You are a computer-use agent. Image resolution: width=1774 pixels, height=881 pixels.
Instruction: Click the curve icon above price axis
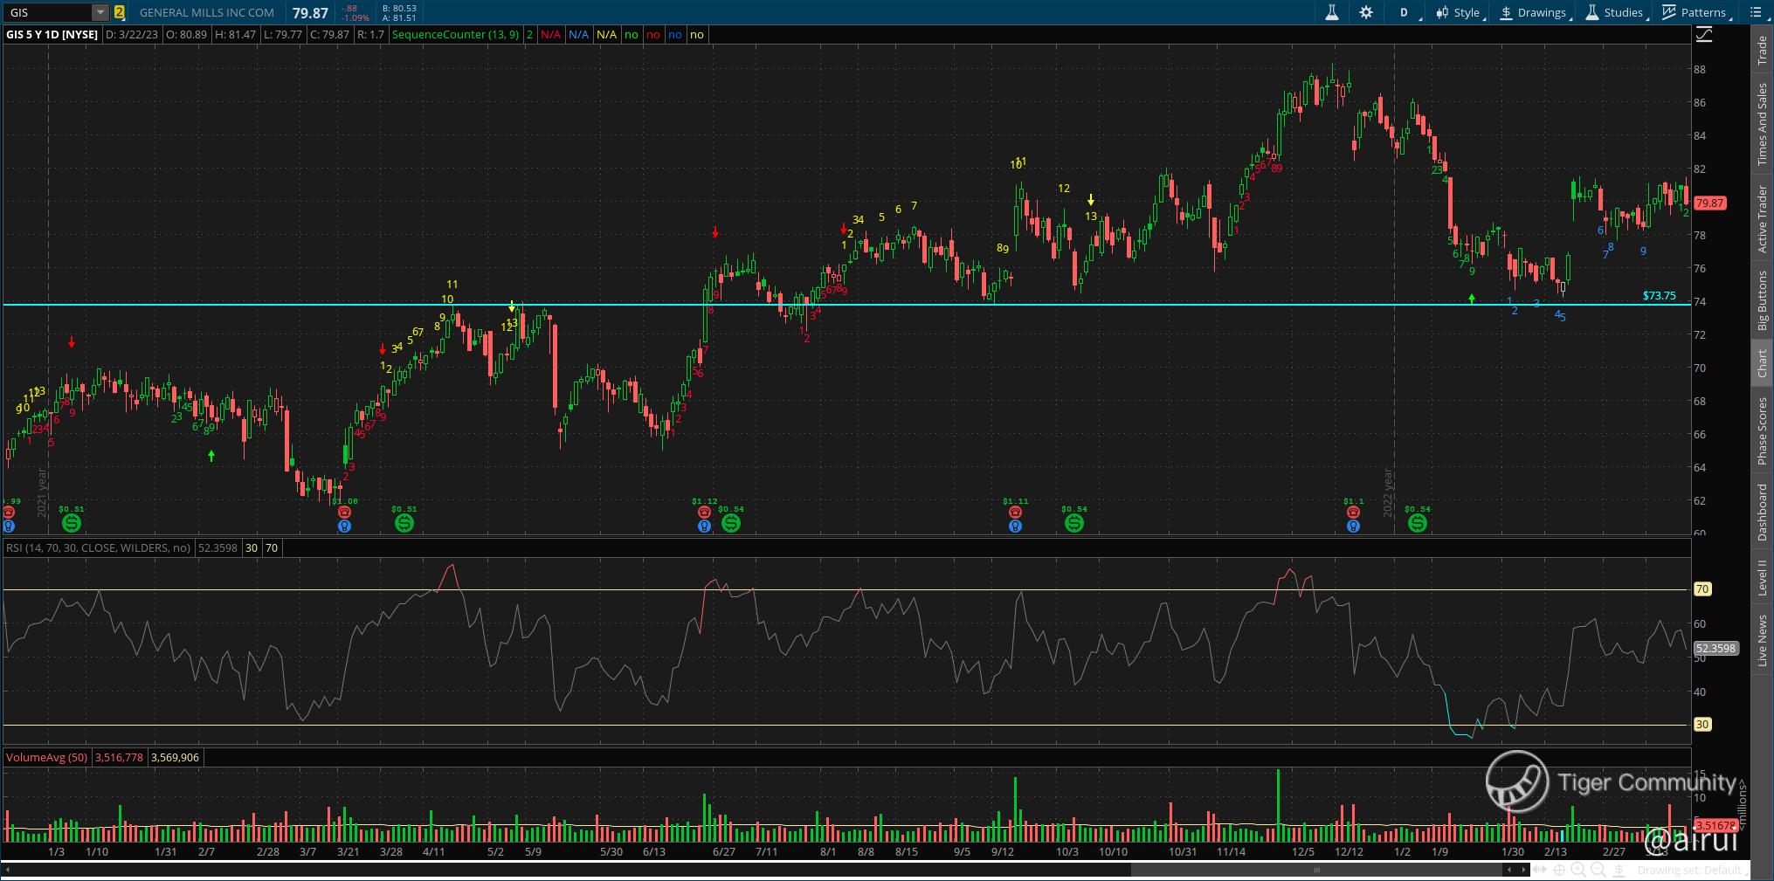[1704, 35]
